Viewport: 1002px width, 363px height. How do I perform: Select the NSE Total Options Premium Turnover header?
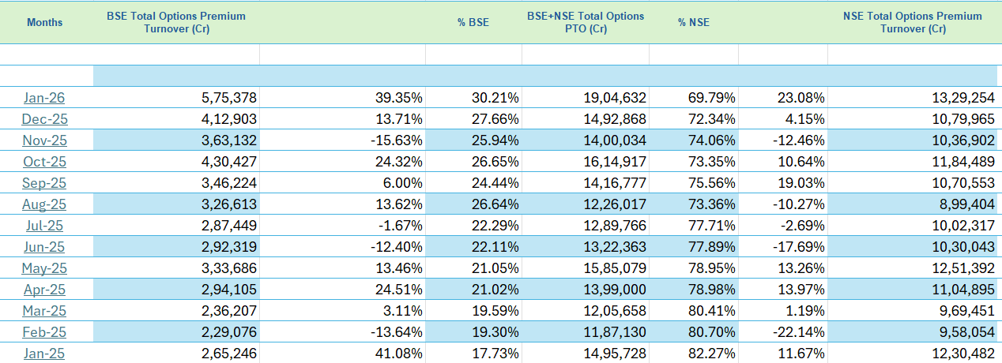[x=913, y=22]
